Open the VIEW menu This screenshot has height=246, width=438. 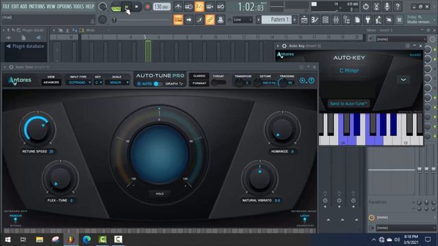(x=51, y=6)
